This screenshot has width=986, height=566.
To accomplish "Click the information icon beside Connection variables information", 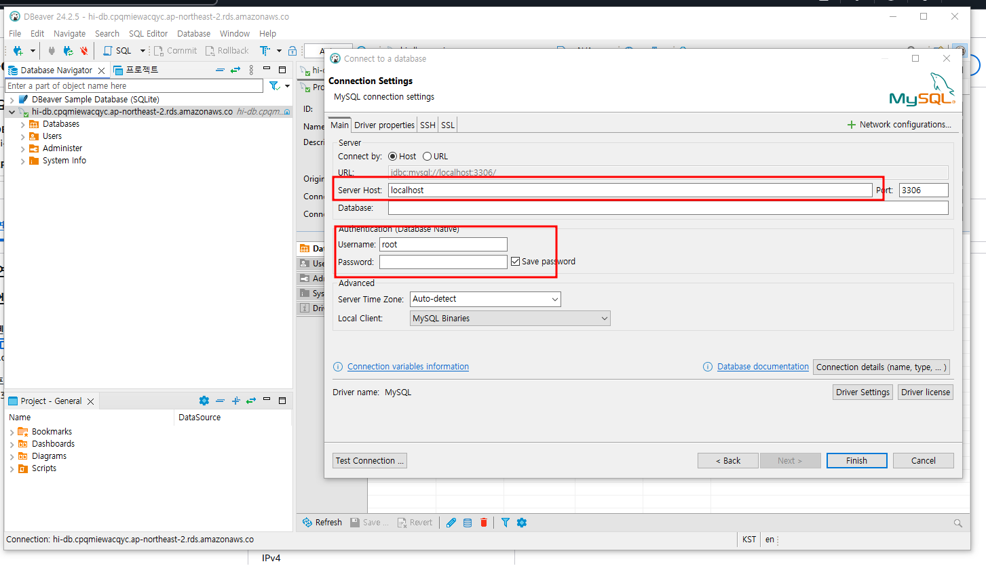I will pos(338,367).
